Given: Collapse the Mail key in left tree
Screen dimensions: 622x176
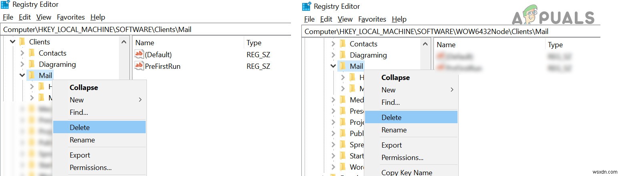Looking at the screenshot, I should pos(22,75).
